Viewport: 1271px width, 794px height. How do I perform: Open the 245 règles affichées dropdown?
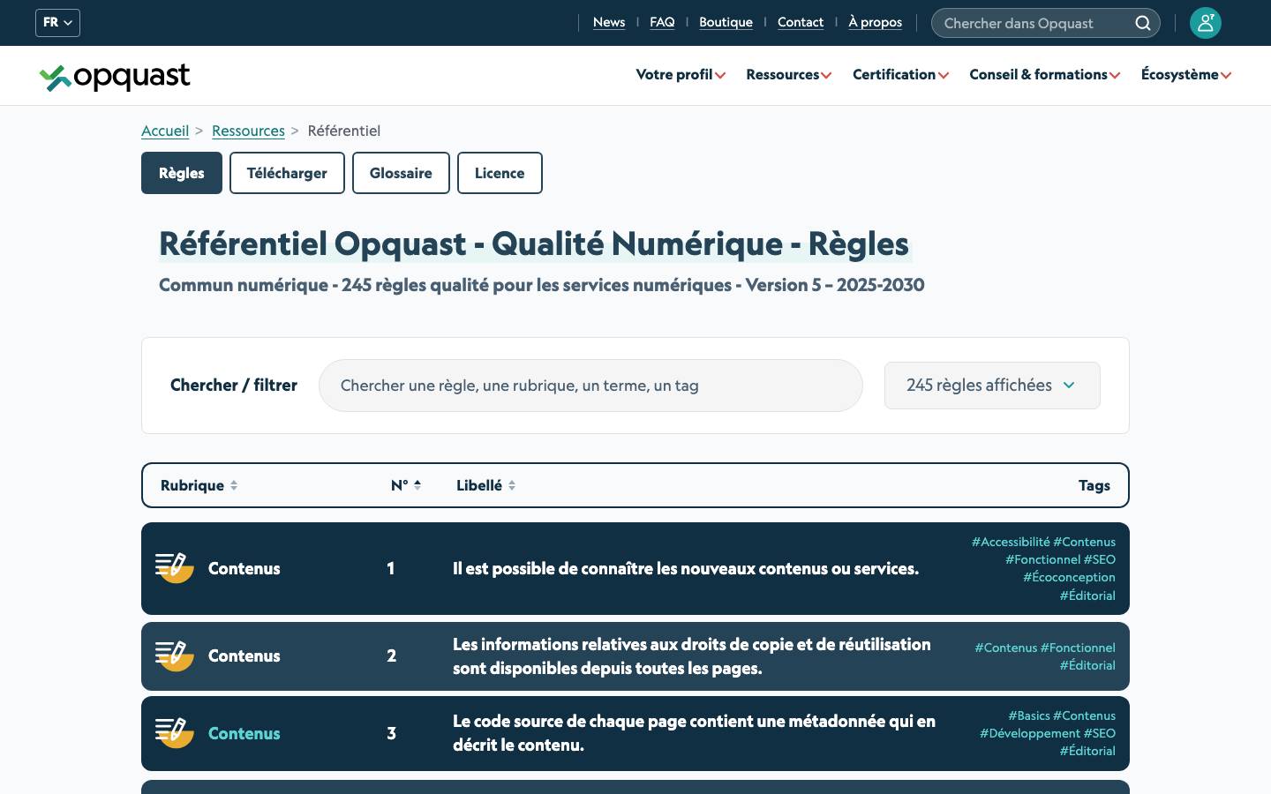coord(992,386)
